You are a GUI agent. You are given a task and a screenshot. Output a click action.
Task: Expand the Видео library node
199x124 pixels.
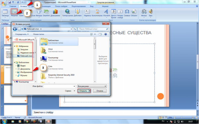16,66
